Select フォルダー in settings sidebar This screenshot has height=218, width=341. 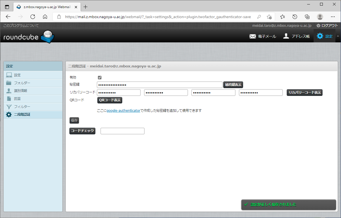pos(22,83)
